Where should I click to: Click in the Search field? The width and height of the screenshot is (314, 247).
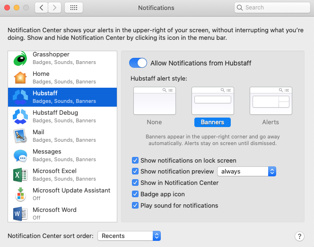272,8
